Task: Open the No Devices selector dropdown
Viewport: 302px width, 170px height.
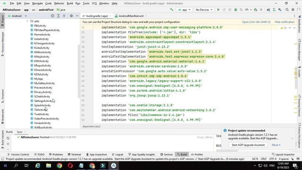Action: pos(204,9)
